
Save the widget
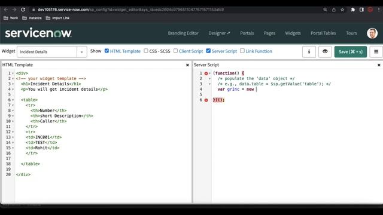coord(351,52)
